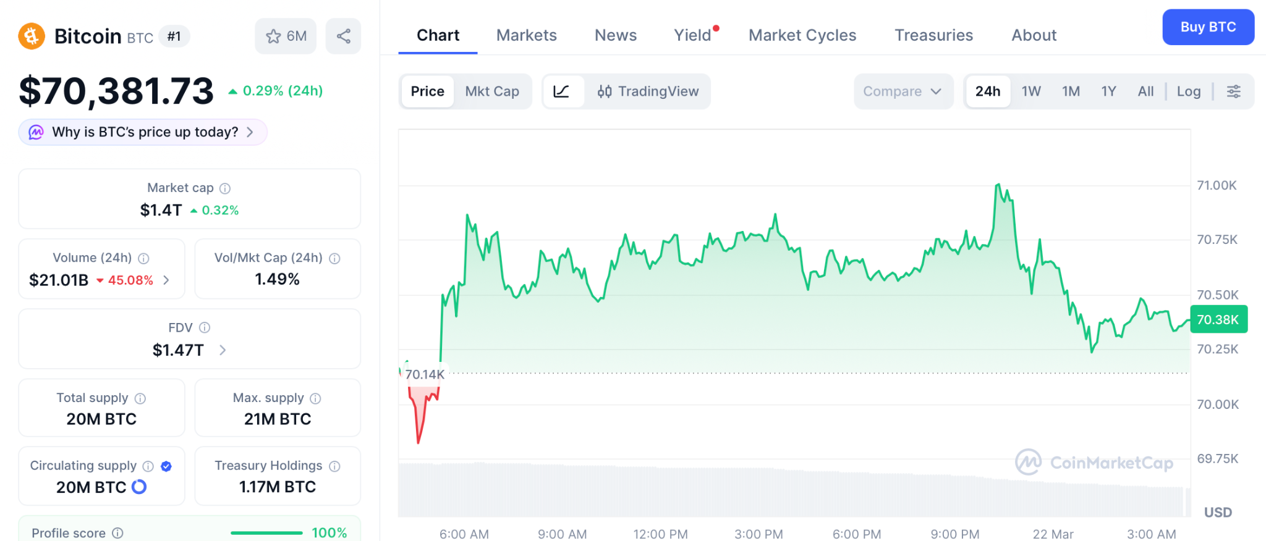
Task: Switch chart to Mkt Cap view
Action: click(492, 91)
